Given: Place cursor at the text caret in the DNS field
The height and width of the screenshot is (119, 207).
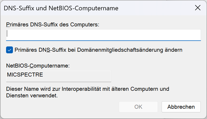Looking at the screenshot, I should tap(7, 34).
